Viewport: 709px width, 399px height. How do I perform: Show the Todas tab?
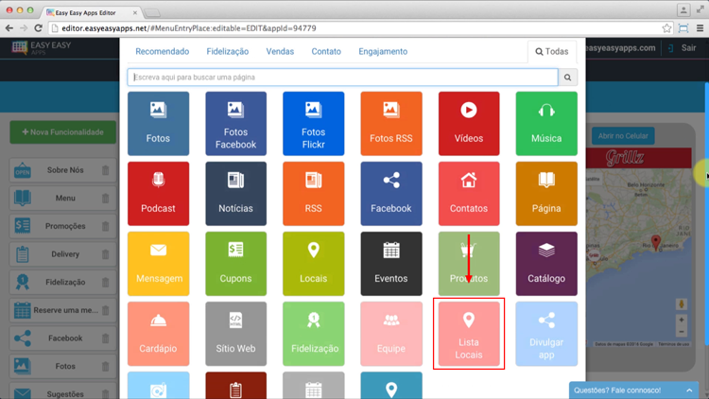click(552, 52)
